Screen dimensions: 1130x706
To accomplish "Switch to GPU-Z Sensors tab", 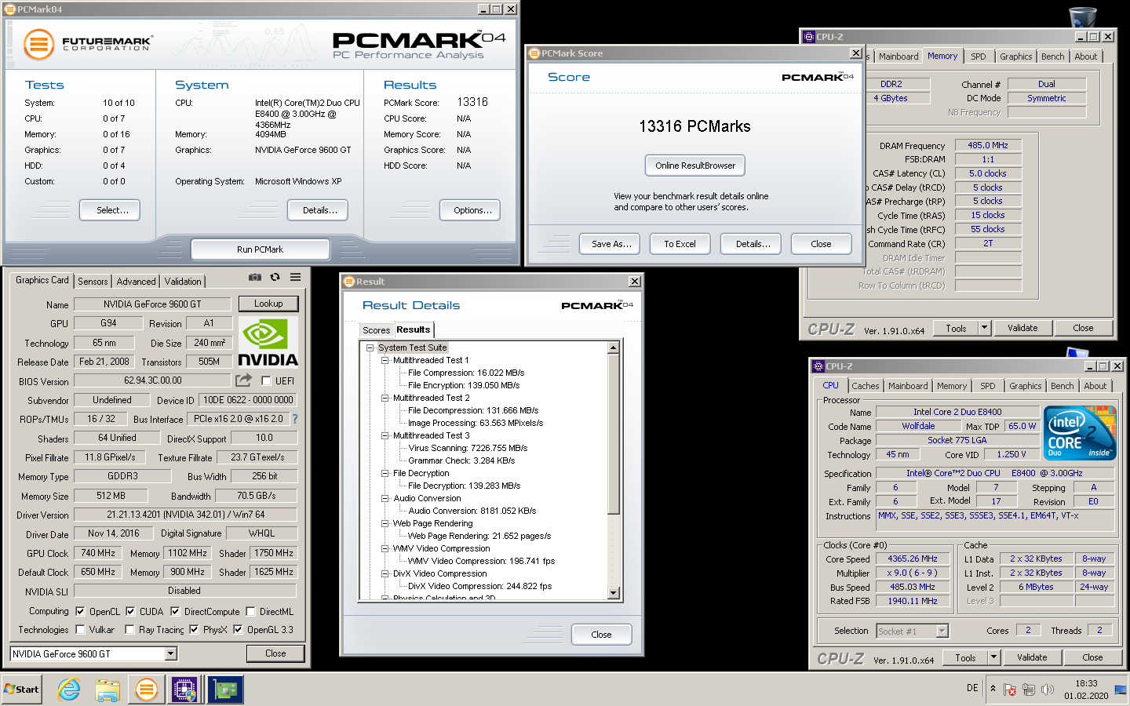I will coord(93,282).
